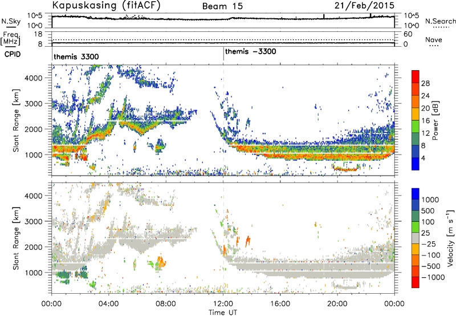Image resolution: width=456 pixels, height=316 pixels.
Task: Click the 16:00 time tick label
Action: pos(280,304)
